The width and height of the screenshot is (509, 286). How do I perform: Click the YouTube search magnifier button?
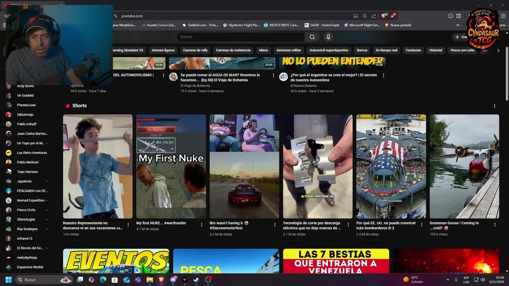(312, 37)
